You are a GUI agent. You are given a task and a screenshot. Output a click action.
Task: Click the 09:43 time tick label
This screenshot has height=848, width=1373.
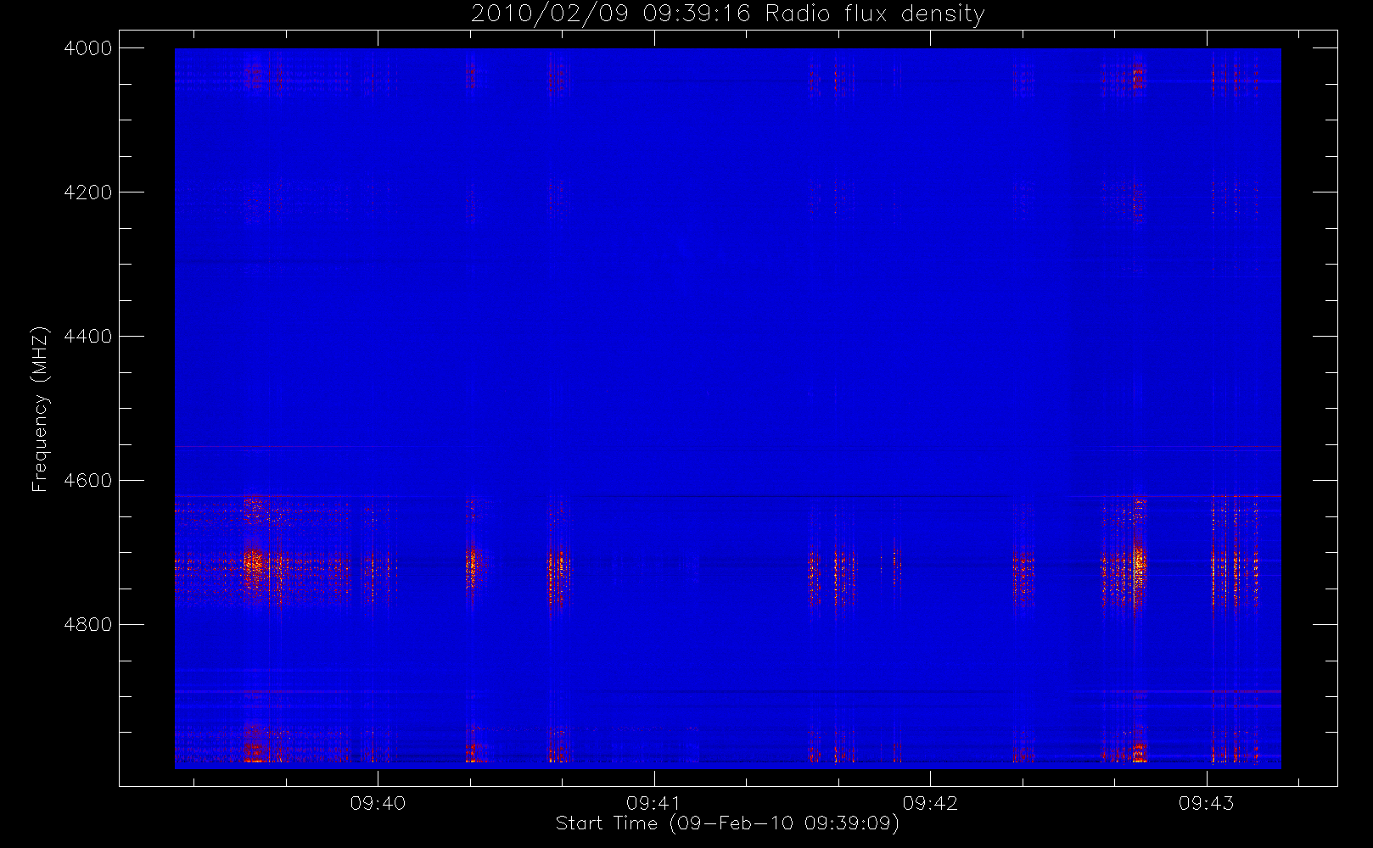(x=1207, y=803)
